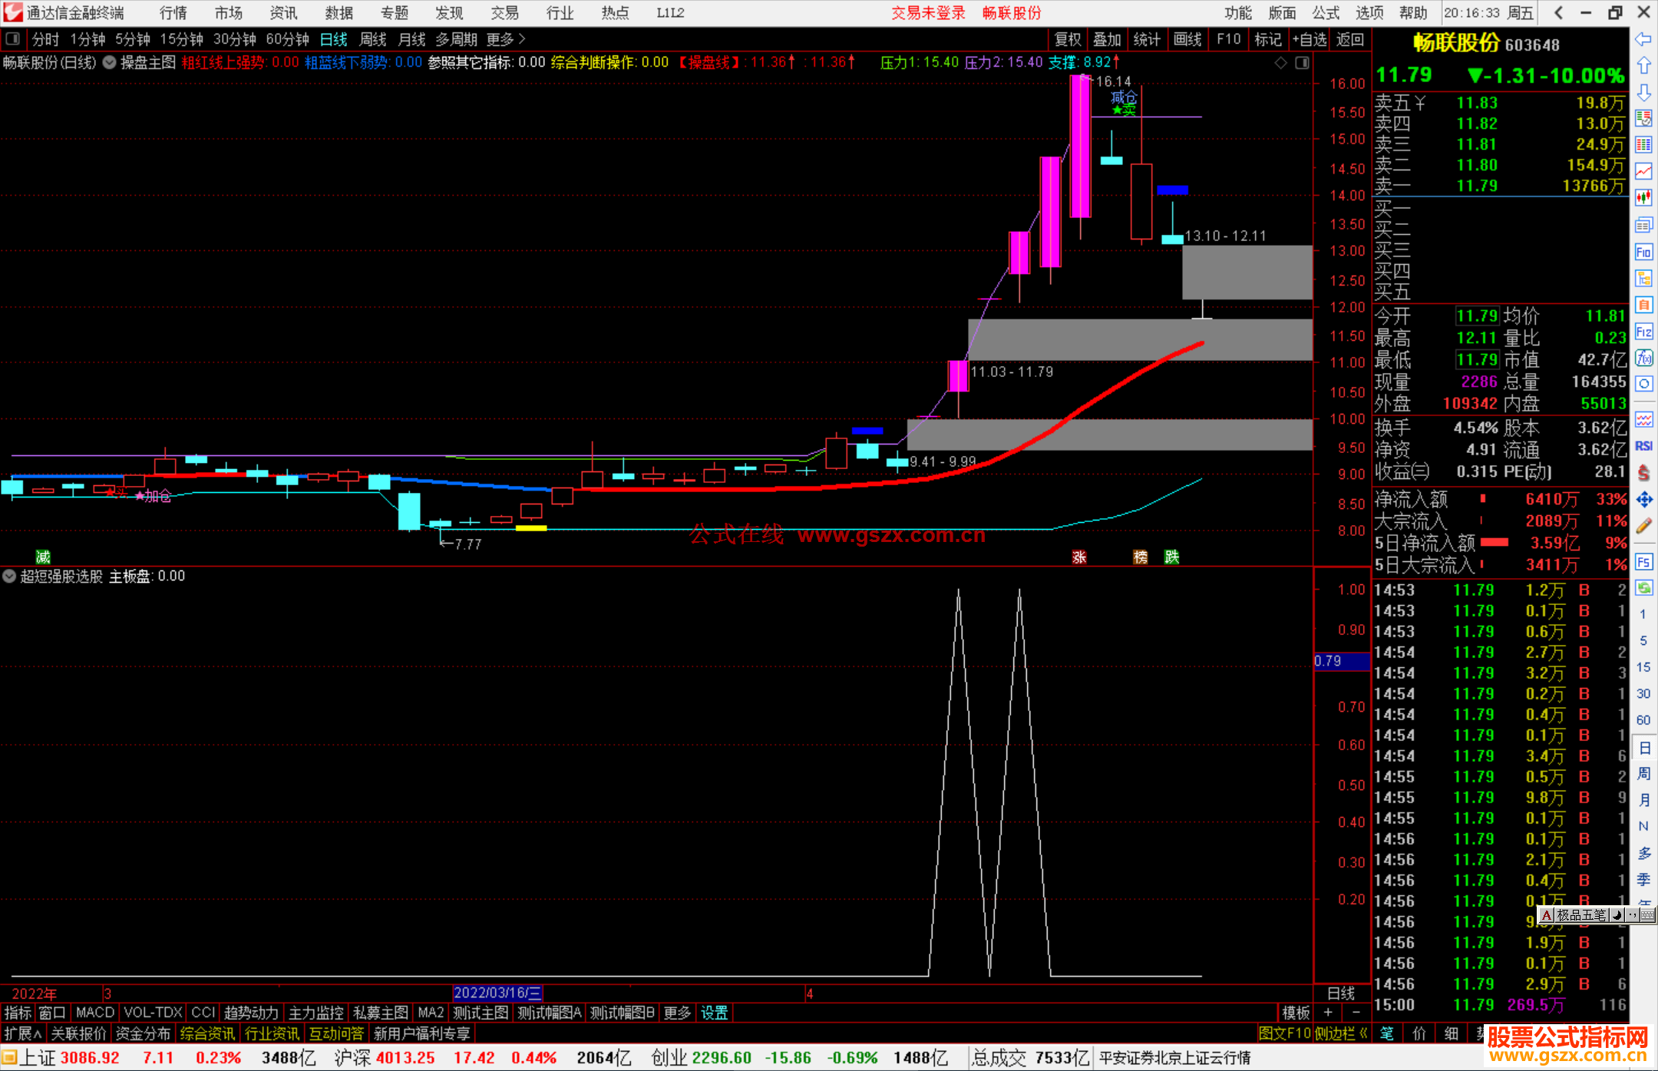Open the 多周期 multi-period menu
This screenshot has width=1658, height=1071.
[x=456, y=39]
